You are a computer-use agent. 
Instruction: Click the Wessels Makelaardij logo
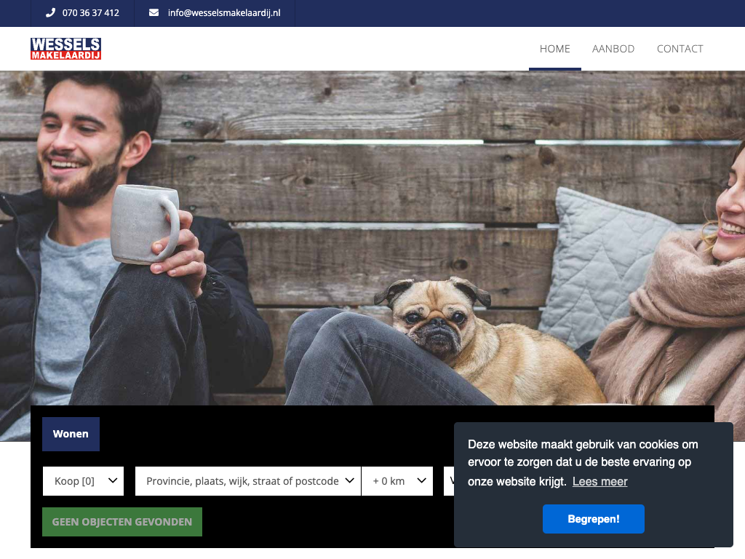(65, 49)
